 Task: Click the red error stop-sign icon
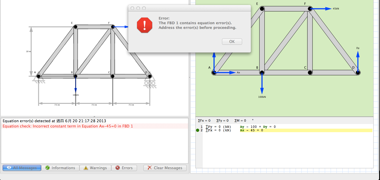[x=145, y=25]
